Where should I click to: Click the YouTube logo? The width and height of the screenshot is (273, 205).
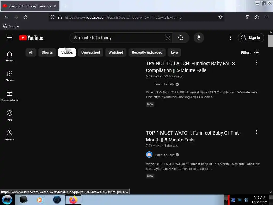click(31, 38)
